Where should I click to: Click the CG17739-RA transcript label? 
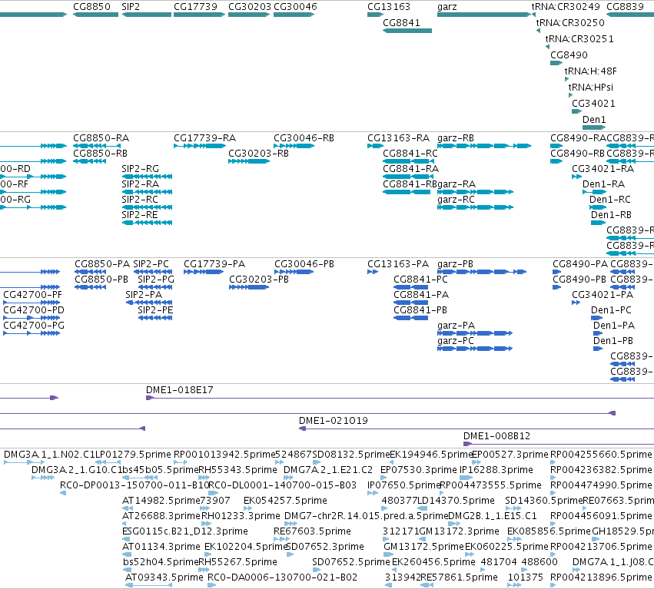[x=204, y=138]
